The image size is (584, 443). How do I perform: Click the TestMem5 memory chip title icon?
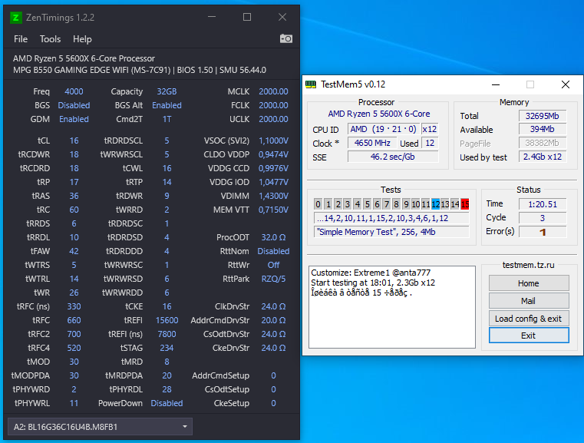[x=311, y=84]
